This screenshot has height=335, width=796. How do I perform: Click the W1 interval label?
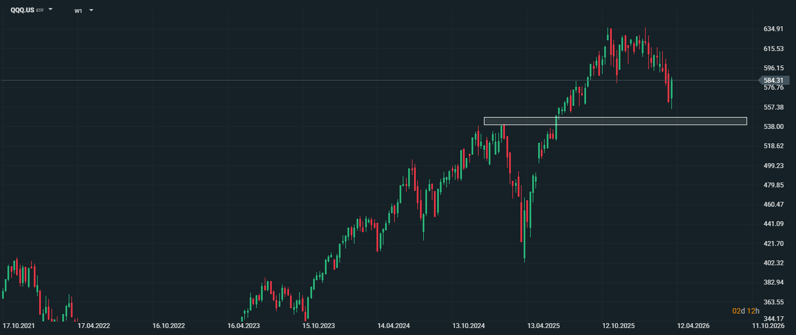[x=78, y=11]
